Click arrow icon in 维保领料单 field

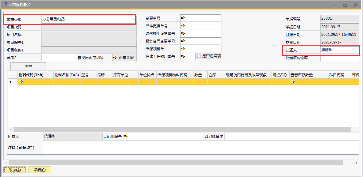pos(183,49)
